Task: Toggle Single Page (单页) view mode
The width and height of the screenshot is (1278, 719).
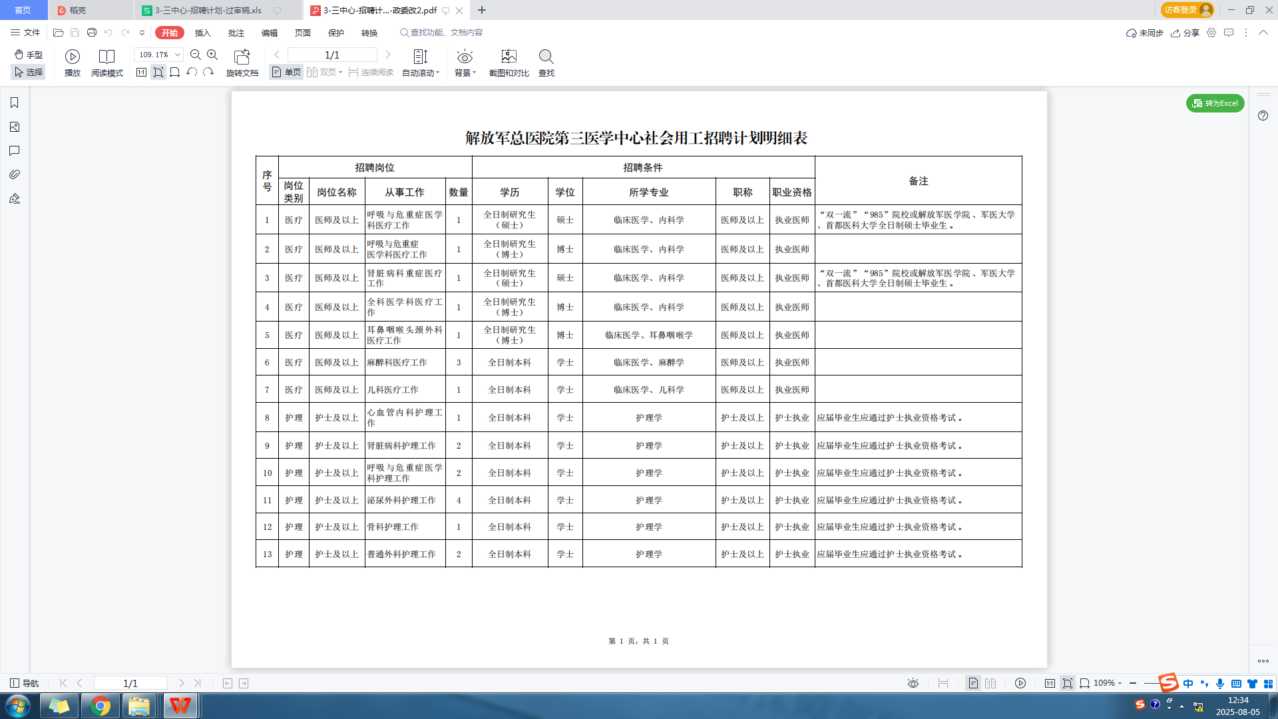Action: (287, 73)
